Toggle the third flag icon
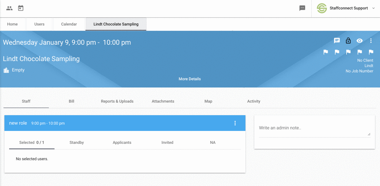Screen dimensions: 380x186 (348, 52)
